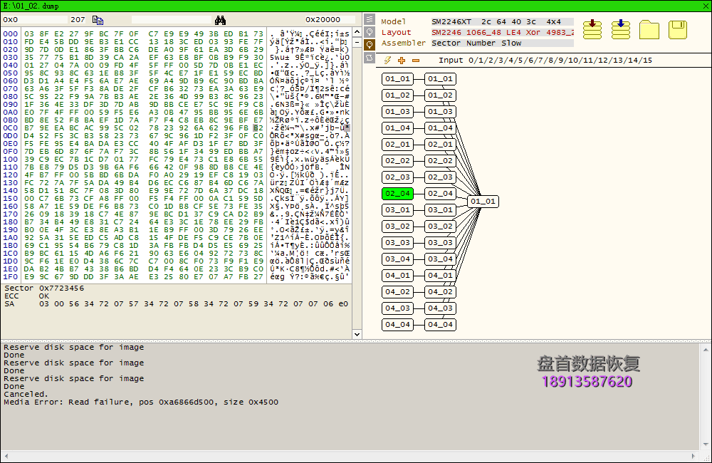
Task: Click the Canceled. log line
Action: pyautogui.click(x=26, y=395)
